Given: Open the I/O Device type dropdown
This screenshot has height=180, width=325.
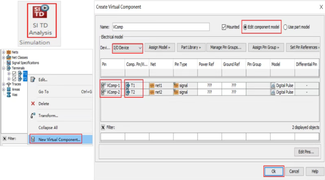Looking at the screenshot, I should (x=127, y=48).
